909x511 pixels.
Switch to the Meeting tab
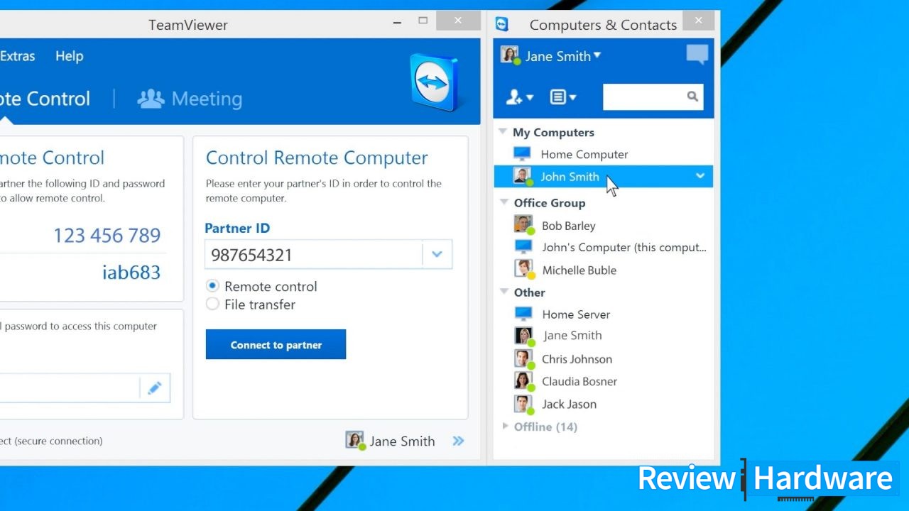point(190,99)
